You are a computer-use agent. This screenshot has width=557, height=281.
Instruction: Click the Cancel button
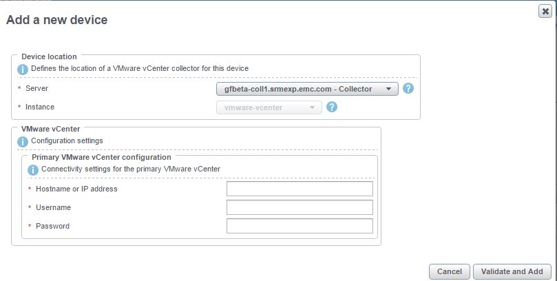(450, 272)
